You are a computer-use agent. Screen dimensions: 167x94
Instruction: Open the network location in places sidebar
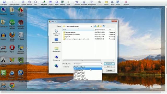[56, 66]
